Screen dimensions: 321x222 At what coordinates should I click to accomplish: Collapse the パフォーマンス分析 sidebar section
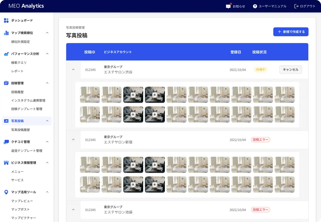tap(47, 54)
